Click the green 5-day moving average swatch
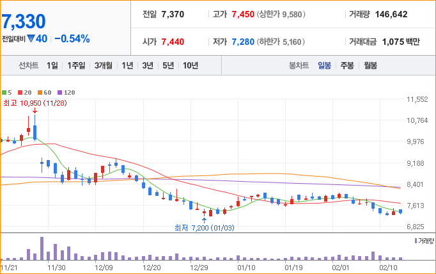This screenshot has height=274, width=436. pos(4,92)
